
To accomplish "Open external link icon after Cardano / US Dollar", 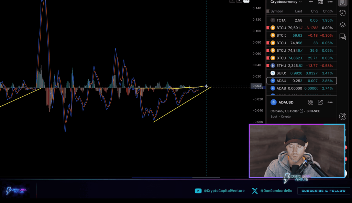I will tap(301, 111).
